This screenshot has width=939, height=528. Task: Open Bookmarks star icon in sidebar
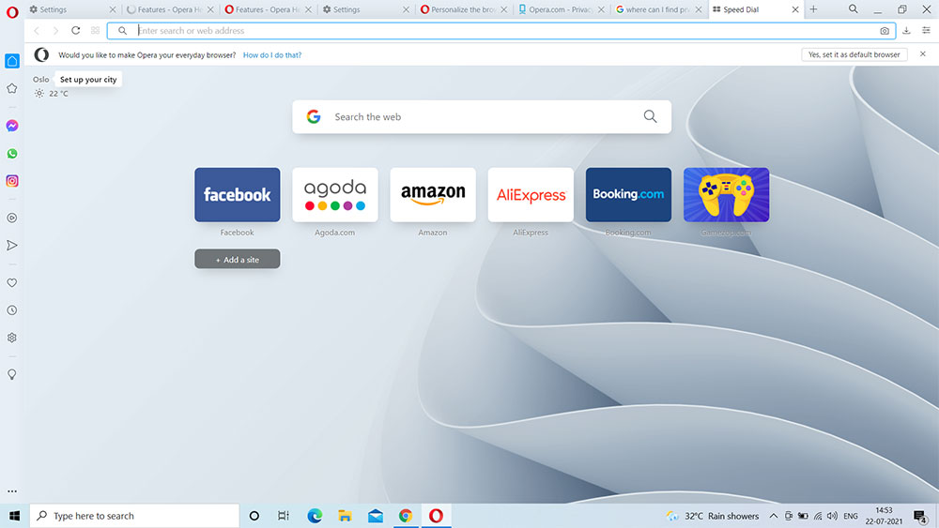coord(12,88)
